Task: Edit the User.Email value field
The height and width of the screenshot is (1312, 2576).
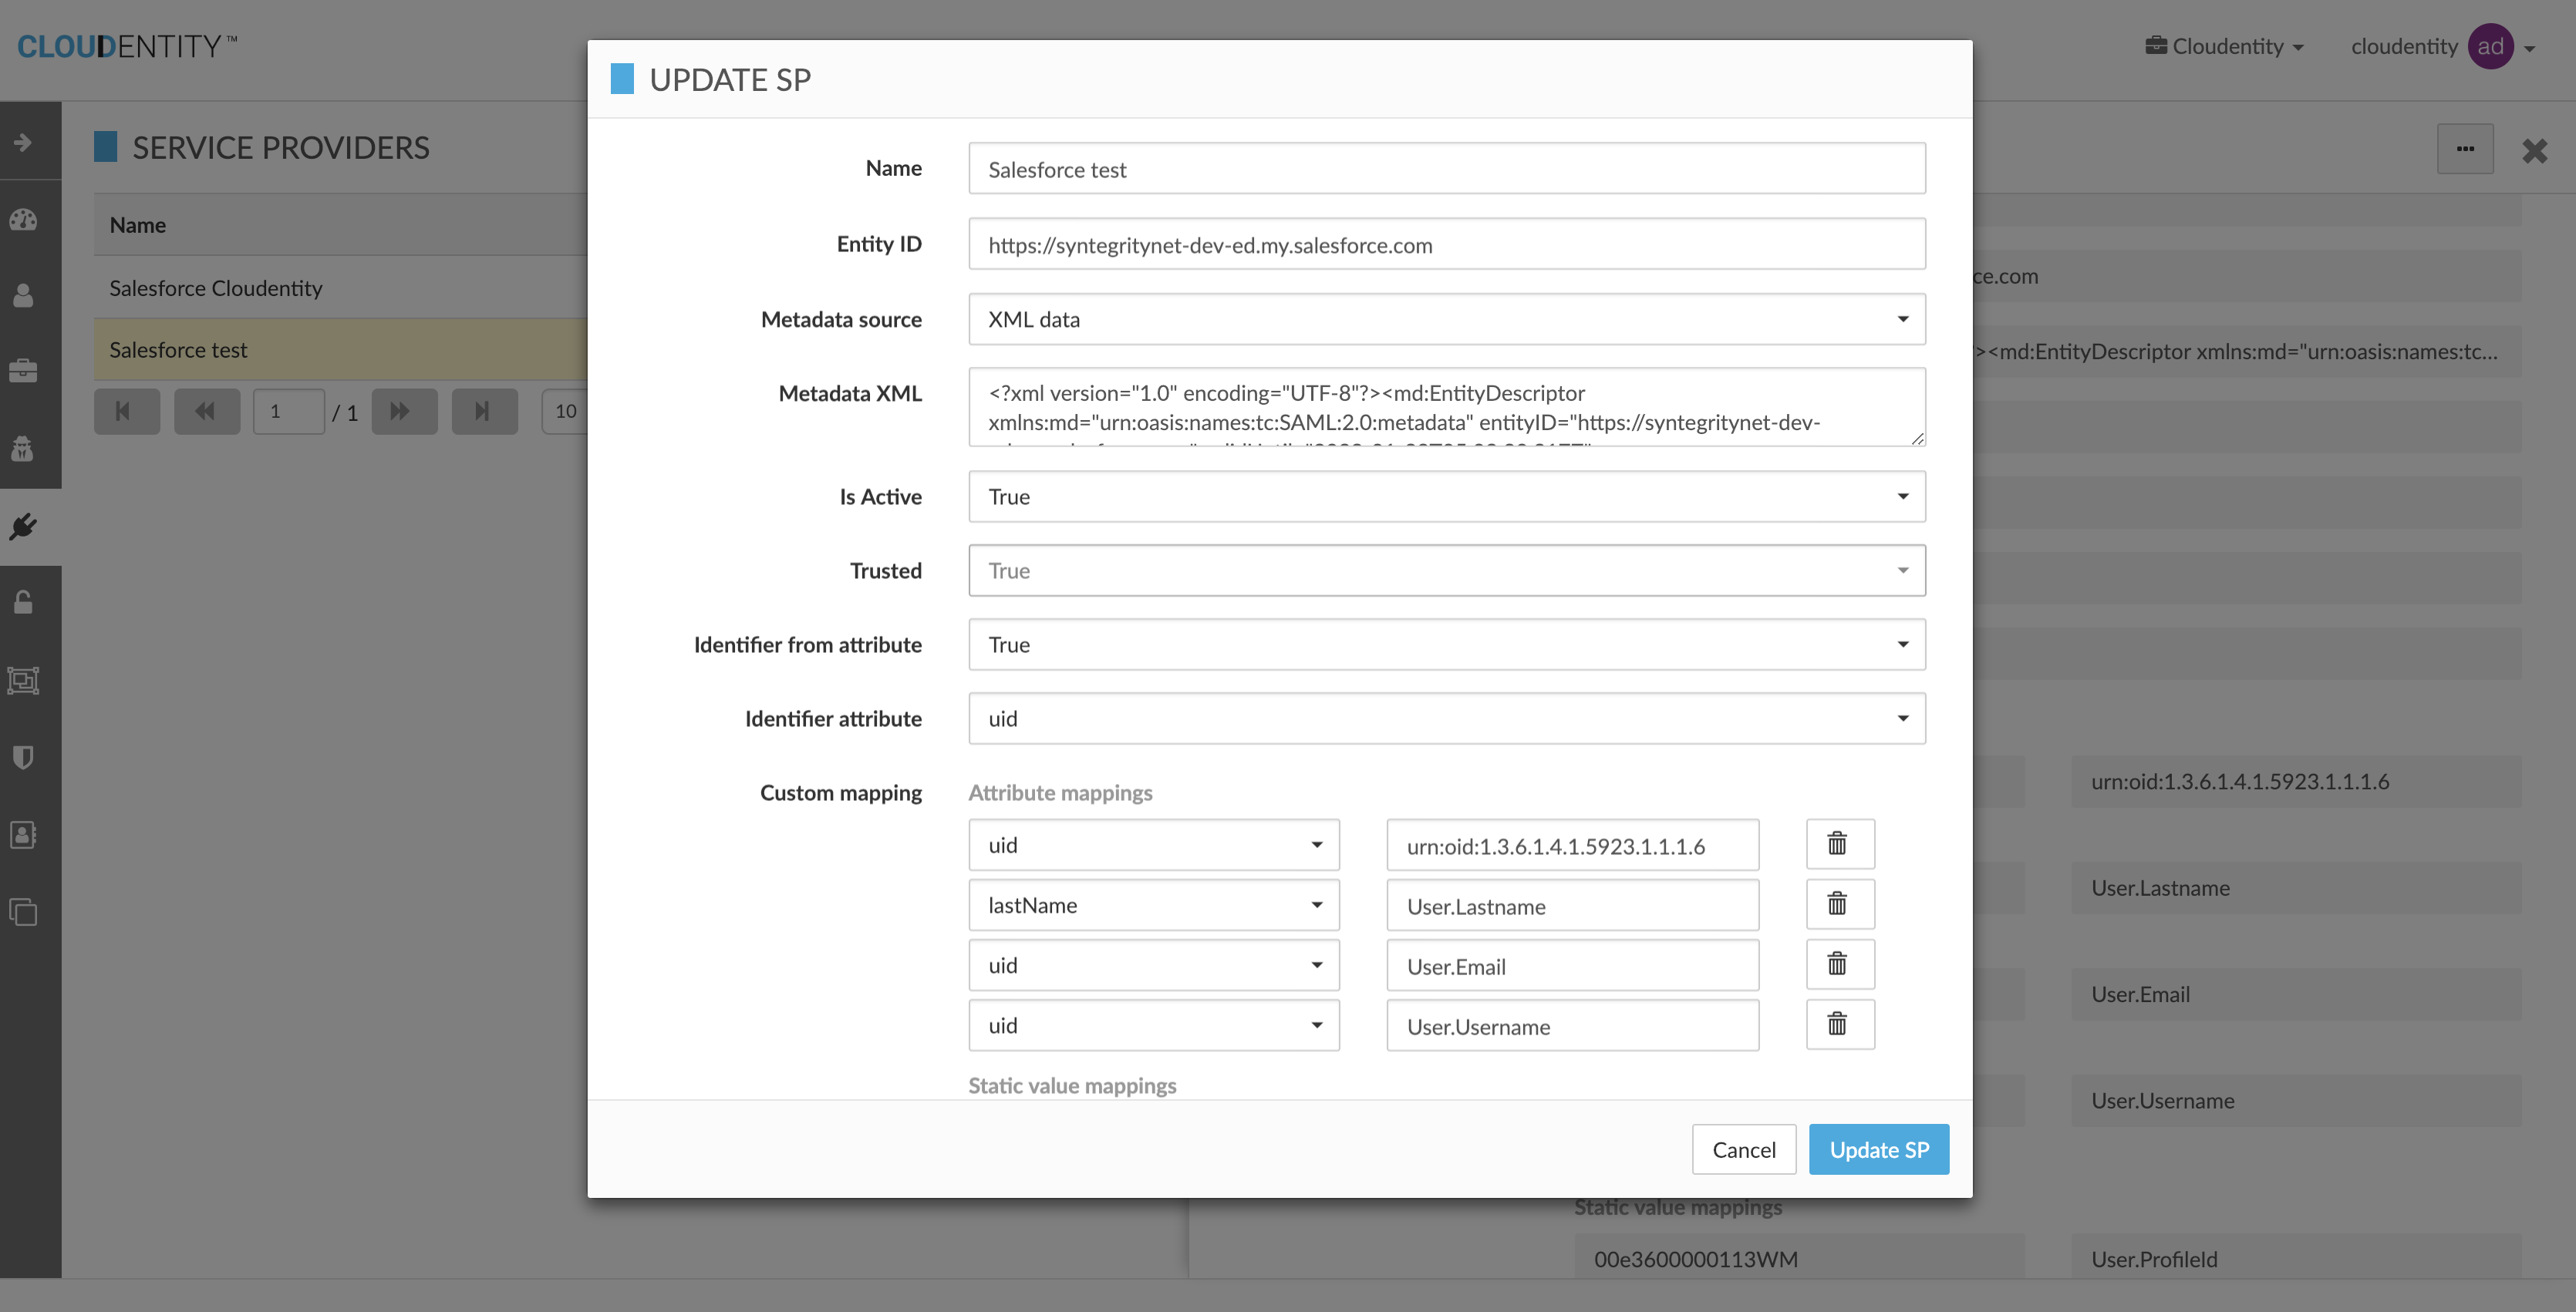Action: (x=1572, y=965)
